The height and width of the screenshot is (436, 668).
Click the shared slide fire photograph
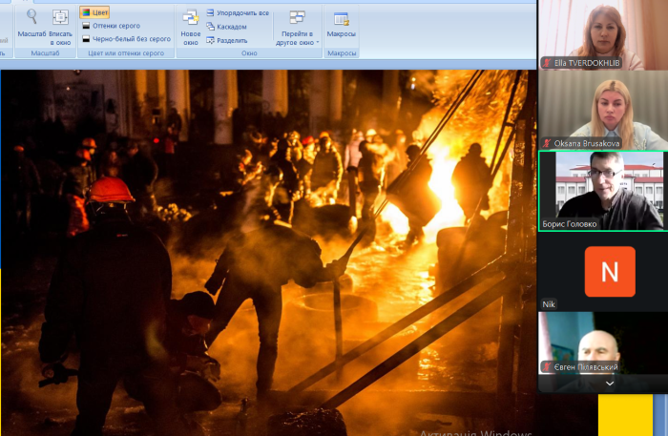267,248
